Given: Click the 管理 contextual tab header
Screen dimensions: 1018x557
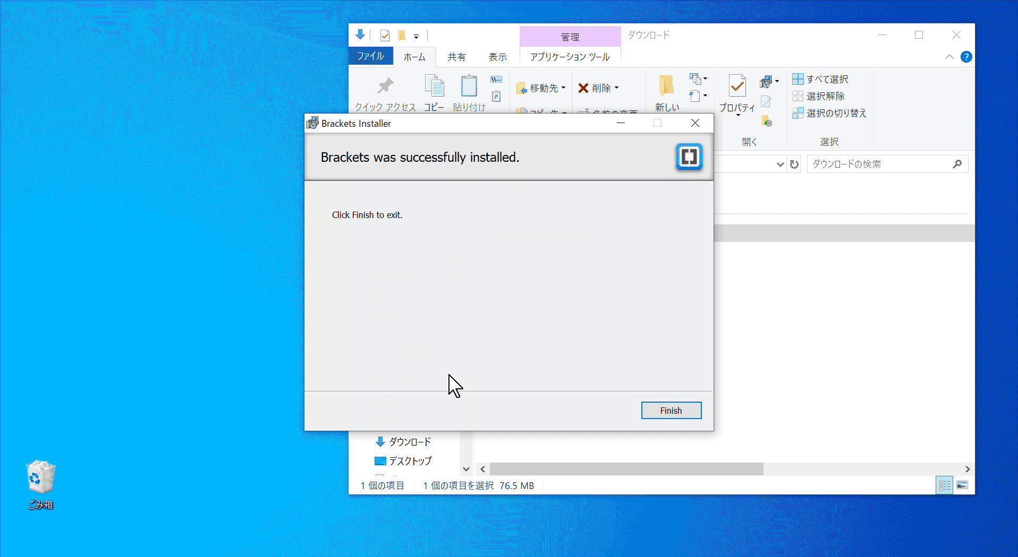Looking at the screenshot, I should (570, 37).
